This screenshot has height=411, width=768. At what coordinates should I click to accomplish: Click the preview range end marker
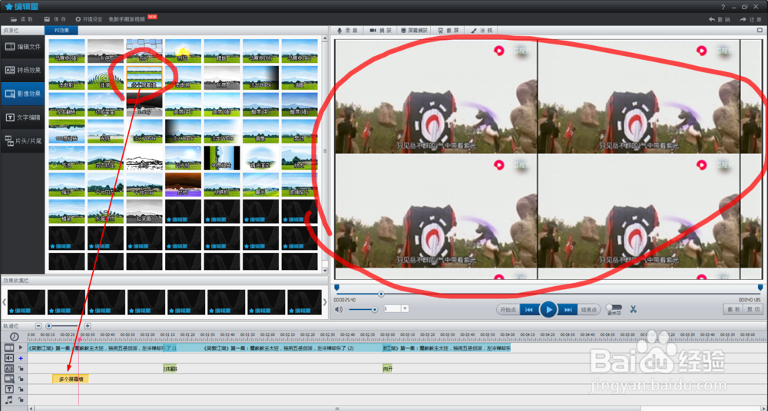[x=760, y=288]
